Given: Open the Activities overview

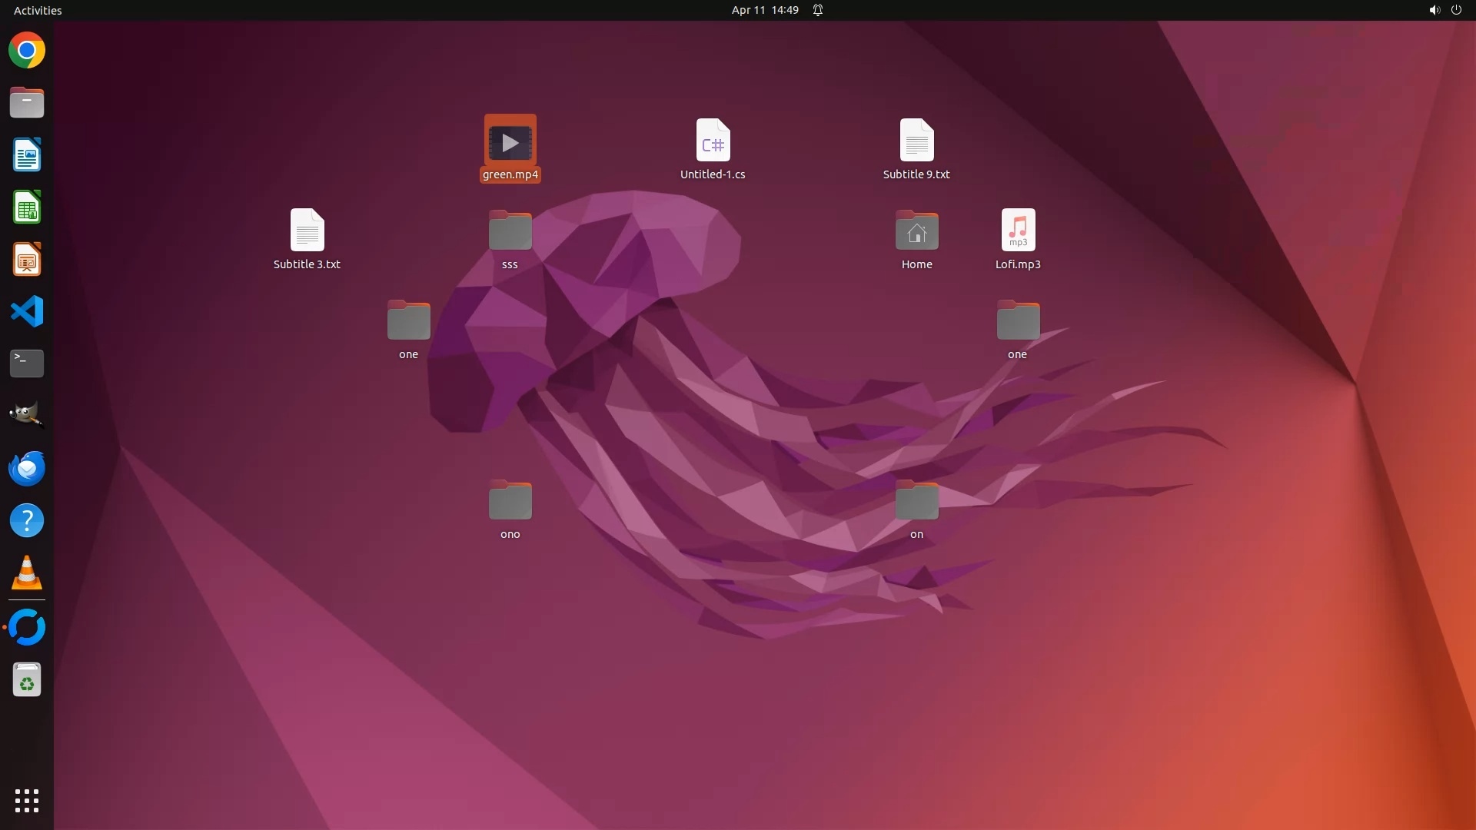Looking at the screenshot, I should 38,10.
